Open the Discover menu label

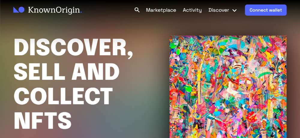219,10
